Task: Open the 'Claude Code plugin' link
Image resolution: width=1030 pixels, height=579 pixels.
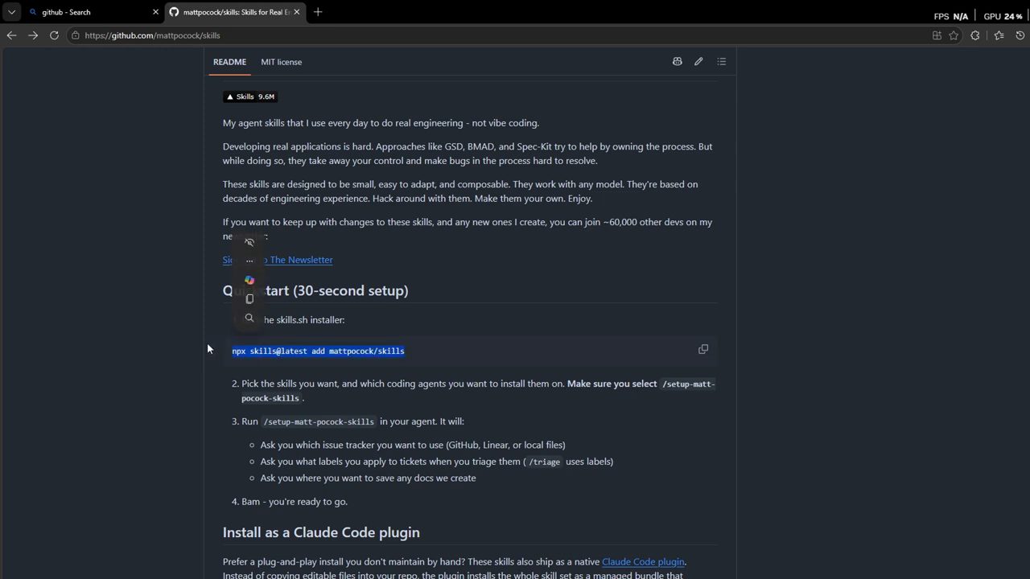Action: pyautogui.click(x=643, y=561)
